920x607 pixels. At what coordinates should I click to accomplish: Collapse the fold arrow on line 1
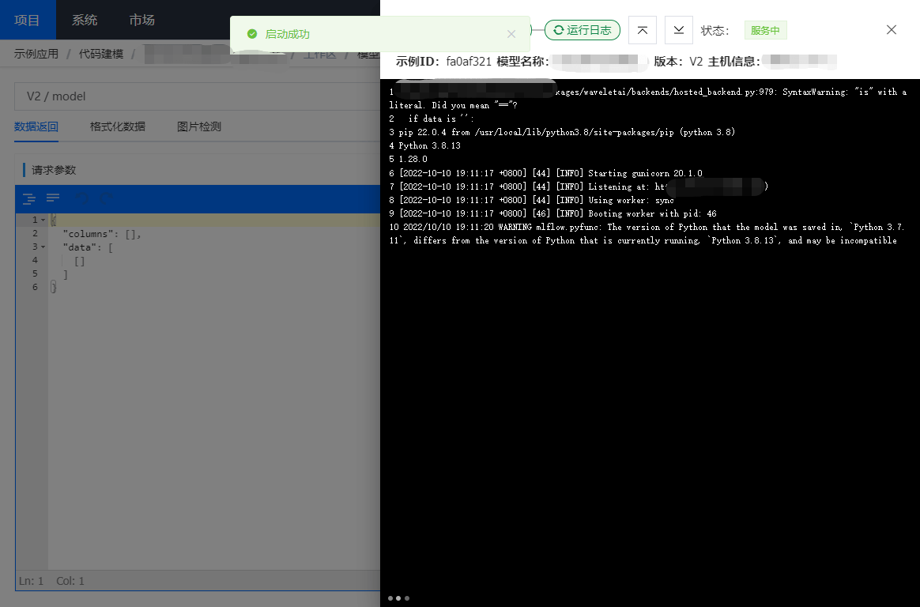click(x=43, y=220)
